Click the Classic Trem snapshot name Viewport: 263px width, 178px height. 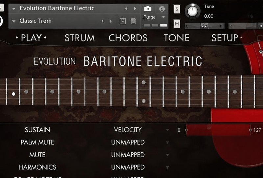(36, 21)
